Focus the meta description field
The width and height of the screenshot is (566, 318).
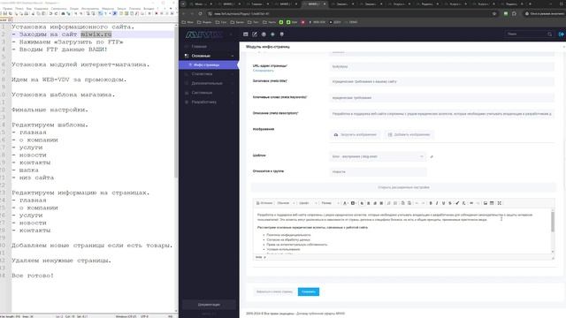pyautogui.click(x=442, y=114)
